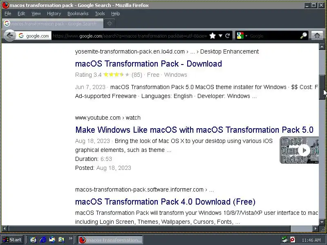Click the google.com site identity button
327x245 pixels.
(x=34, y=36)
